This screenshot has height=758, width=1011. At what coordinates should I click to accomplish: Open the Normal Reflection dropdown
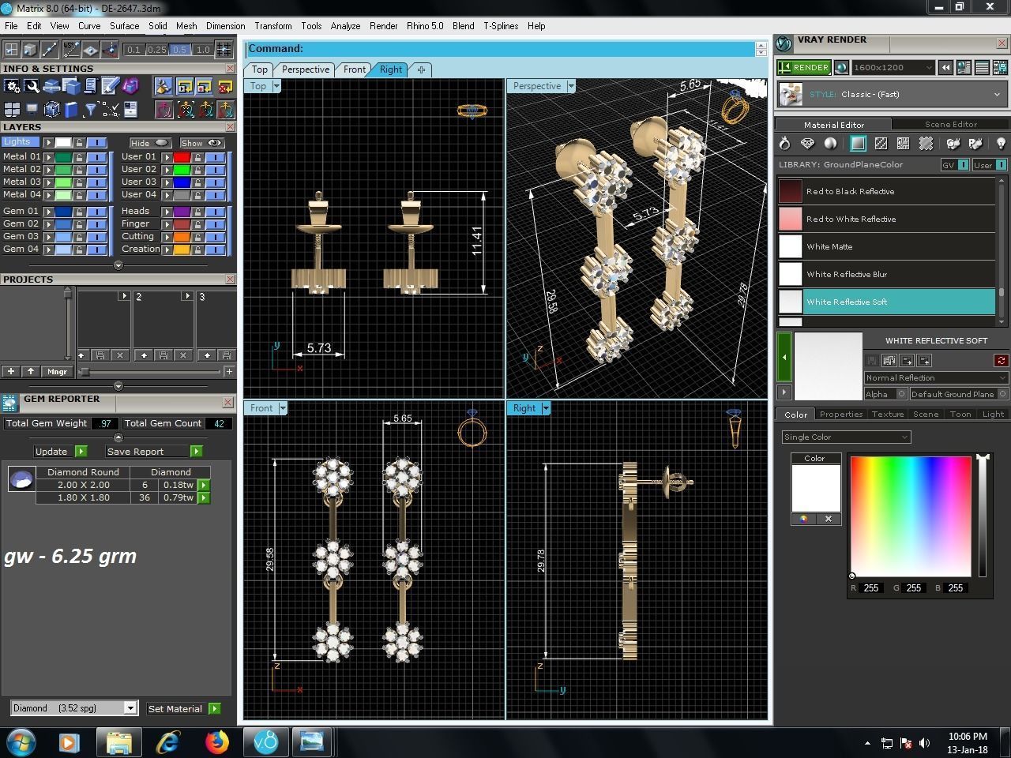(x=936, y=377)
